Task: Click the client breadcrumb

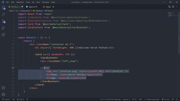Action: point(11,11)
